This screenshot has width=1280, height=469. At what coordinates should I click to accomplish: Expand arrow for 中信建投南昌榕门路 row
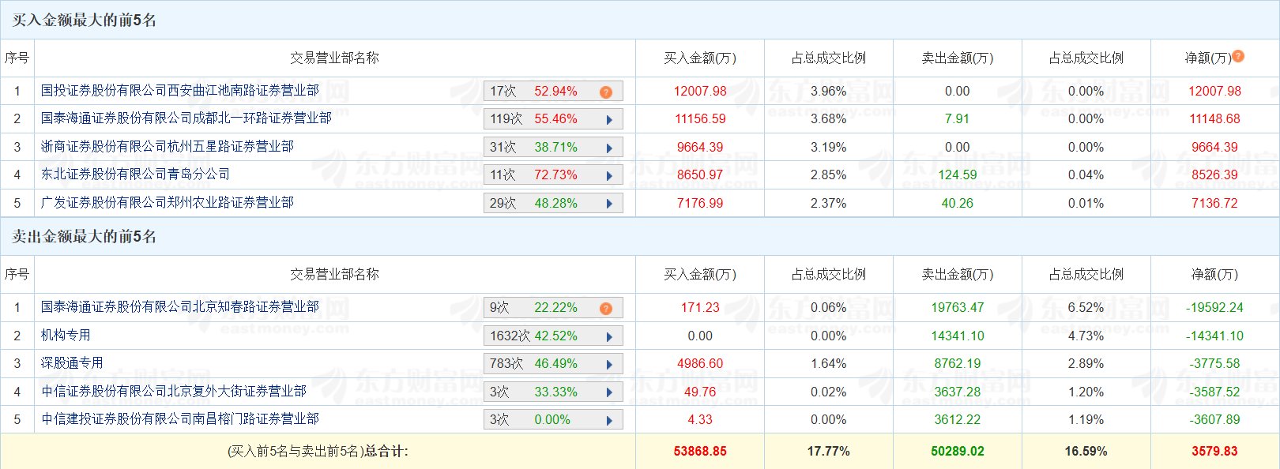tap(609, 420)
